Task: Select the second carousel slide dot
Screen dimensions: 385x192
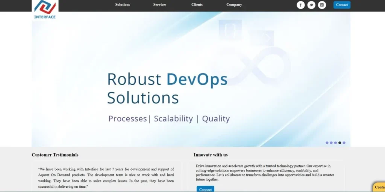Action: point(331,143)
